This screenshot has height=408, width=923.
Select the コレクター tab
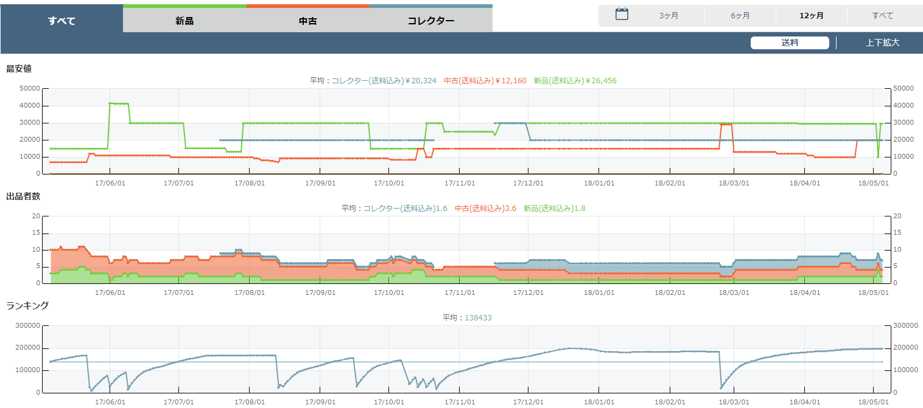(x=431, y=21)
